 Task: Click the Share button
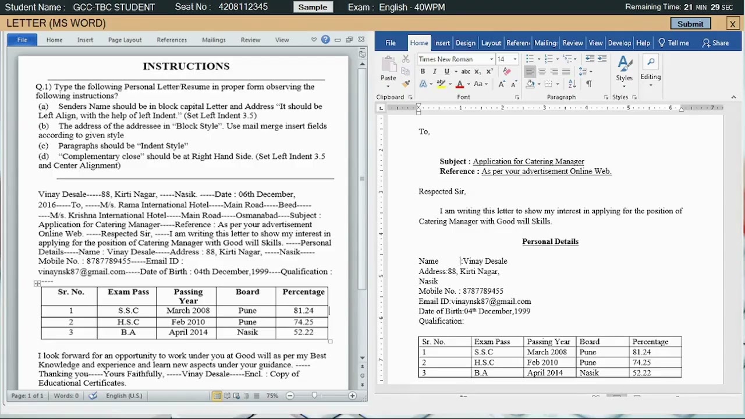(715, 43)
